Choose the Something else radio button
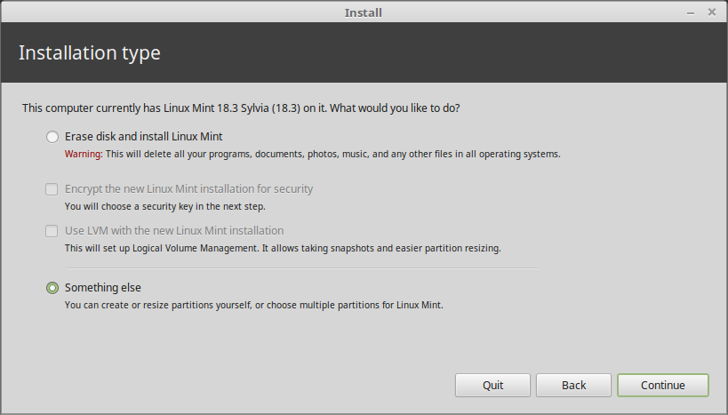Screen dimensions: 728x415 52,288
